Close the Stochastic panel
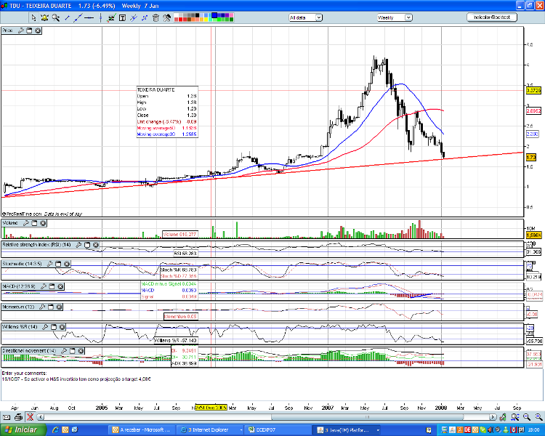545x436 pixels. click(67, 265)
